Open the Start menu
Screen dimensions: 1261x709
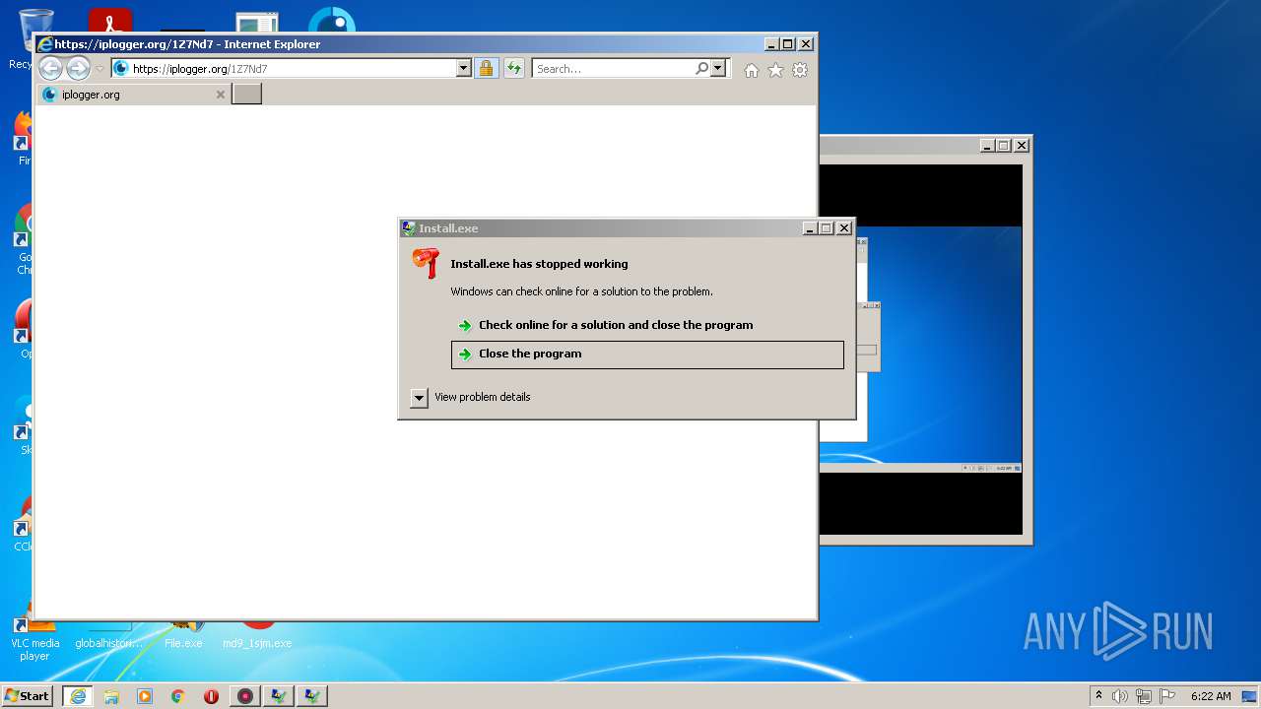(x=27, y=695)
